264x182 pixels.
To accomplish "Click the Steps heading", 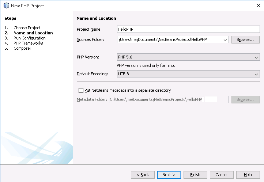I will [x=10, y=18].
